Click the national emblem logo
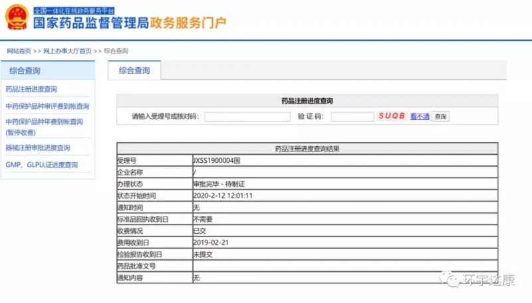Image resolution: width=532 pixels, height=303 pixels. tap(17, 17)
